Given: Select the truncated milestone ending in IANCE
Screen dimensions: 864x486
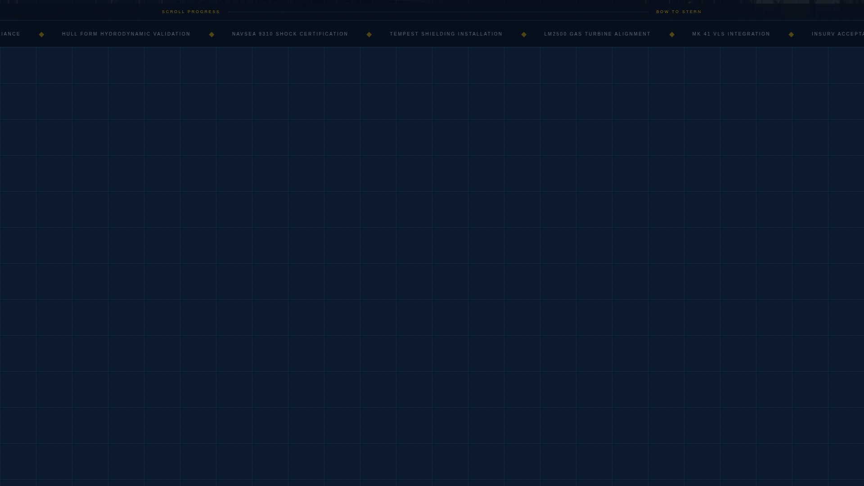Looking at the screenshot, I should point(10,34).
